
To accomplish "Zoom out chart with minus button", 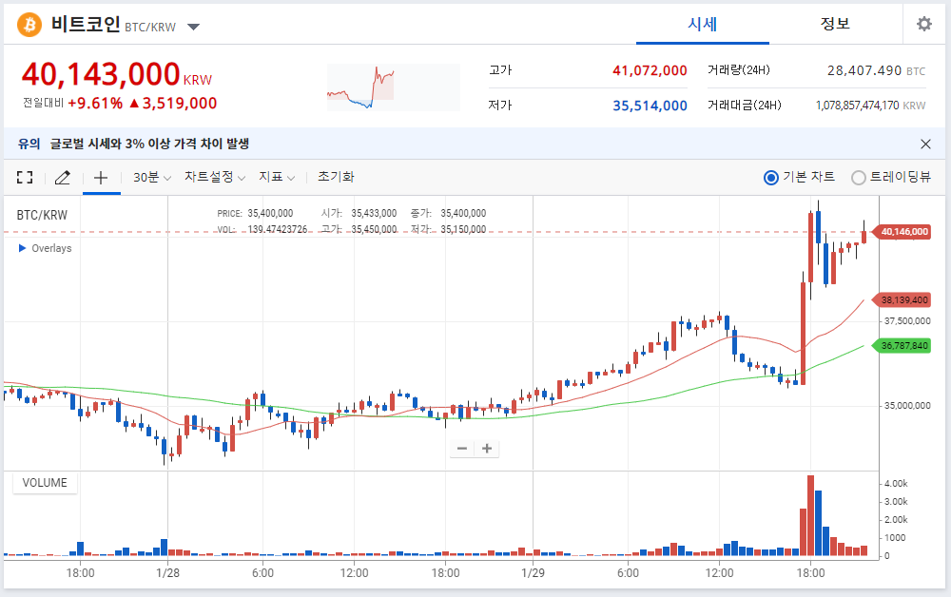I will 462,449.
